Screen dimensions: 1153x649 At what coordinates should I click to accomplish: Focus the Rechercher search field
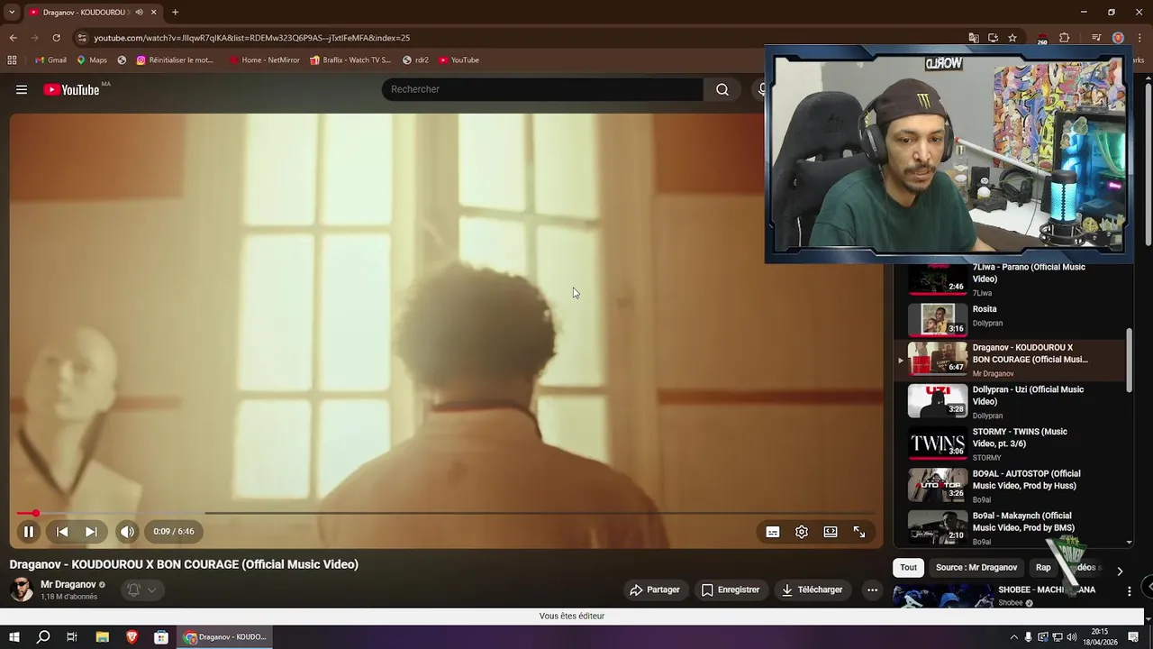coord(542,89)
